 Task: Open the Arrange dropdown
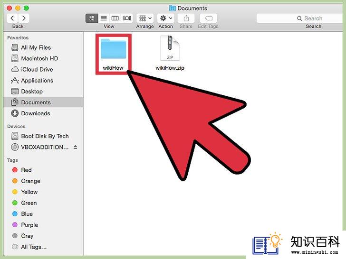click(x=145, y=18)
